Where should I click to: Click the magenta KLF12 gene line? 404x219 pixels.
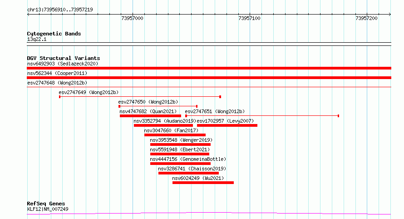tap(209, 214)
